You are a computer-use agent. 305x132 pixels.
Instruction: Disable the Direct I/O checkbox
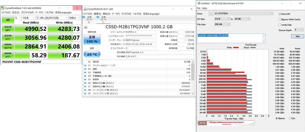(x=280, y=14)
